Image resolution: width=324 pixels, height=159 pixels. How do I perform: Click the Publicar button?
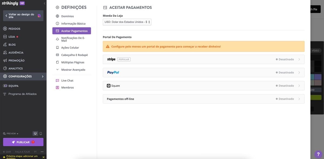pyautogui.click(x=23, y=142)
